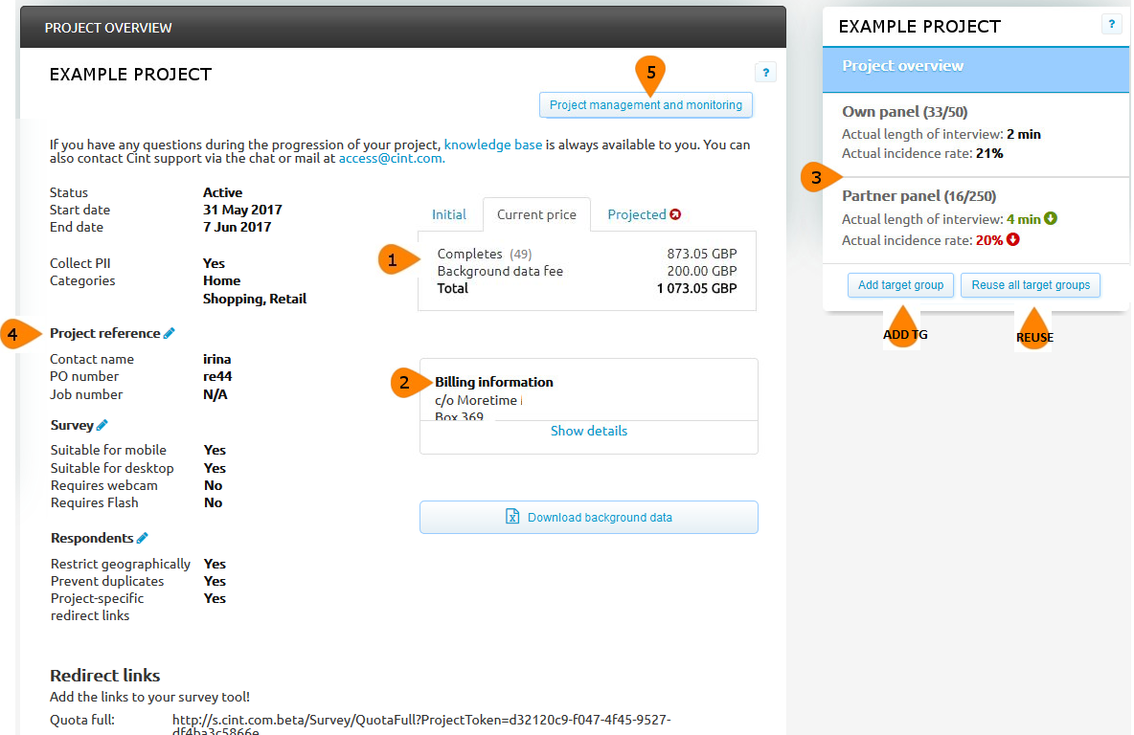The width and height of the screenshot is (1134, 735).
Task: Expand billing info with Show details
Action: point(588,431)
